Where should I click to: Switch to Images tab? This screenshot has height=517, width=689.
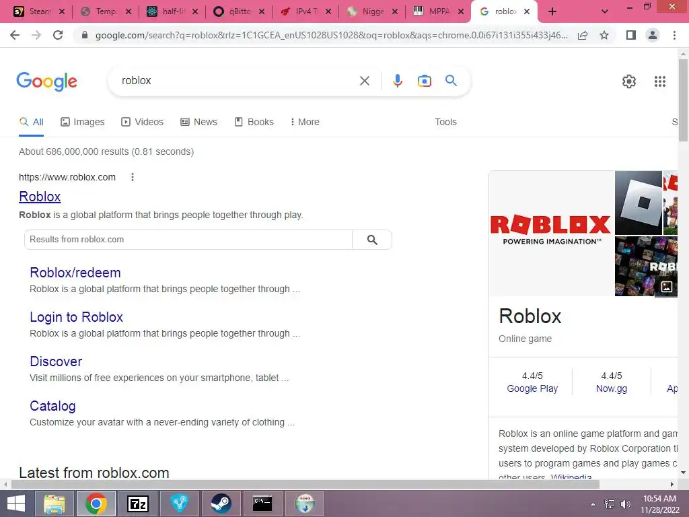[x=83, y=123]
